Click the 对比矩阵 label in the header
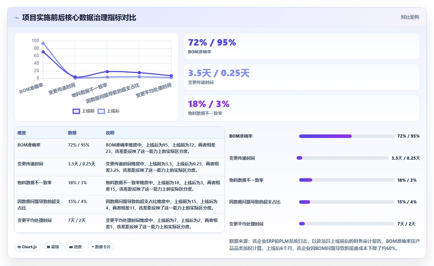Screen dimensions: 434x266 (410, 17)
